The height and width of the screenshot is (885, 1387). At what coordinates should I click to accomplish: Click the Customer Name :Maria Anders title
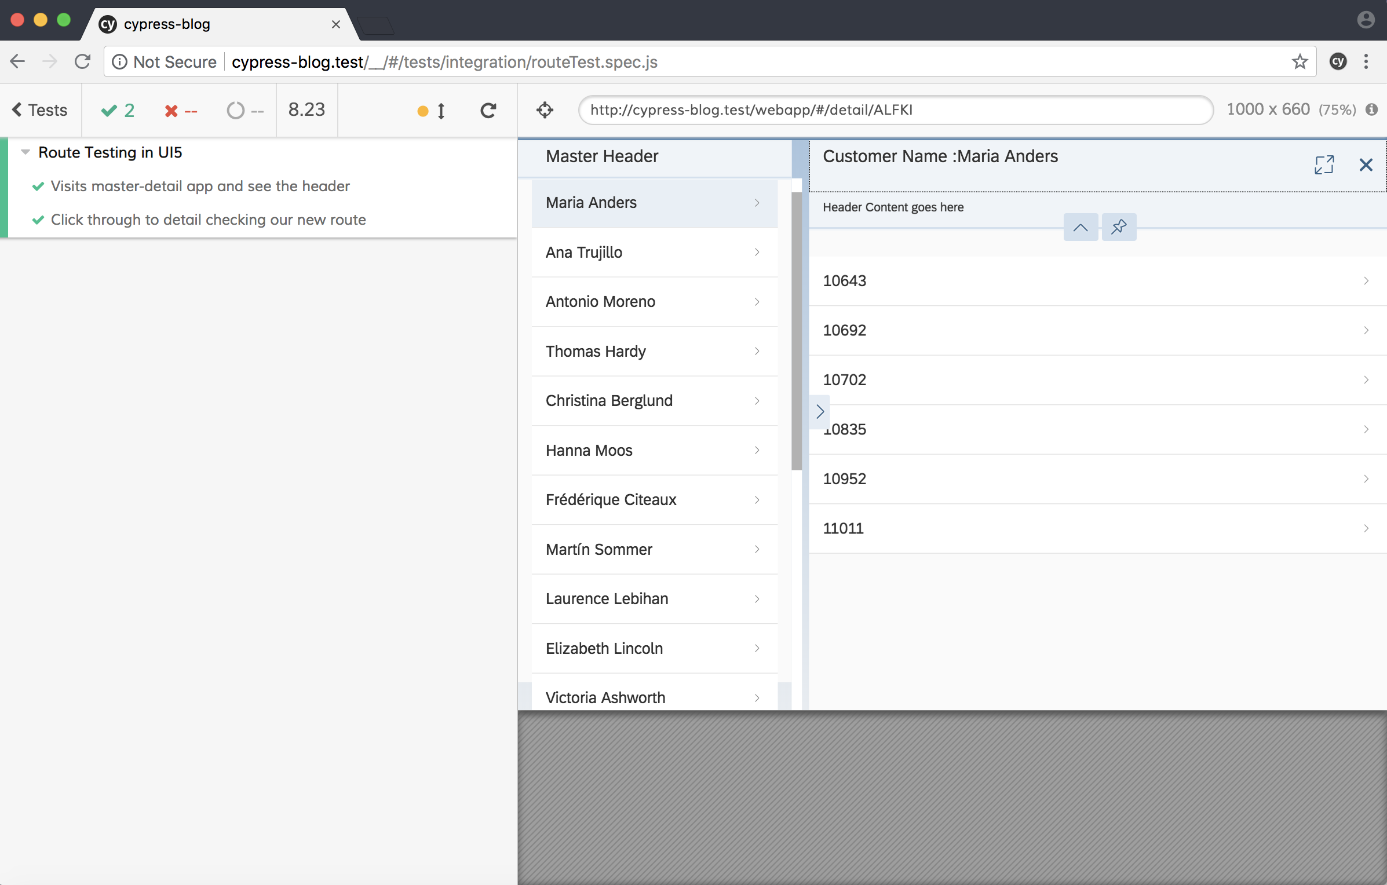pos(940,156)
